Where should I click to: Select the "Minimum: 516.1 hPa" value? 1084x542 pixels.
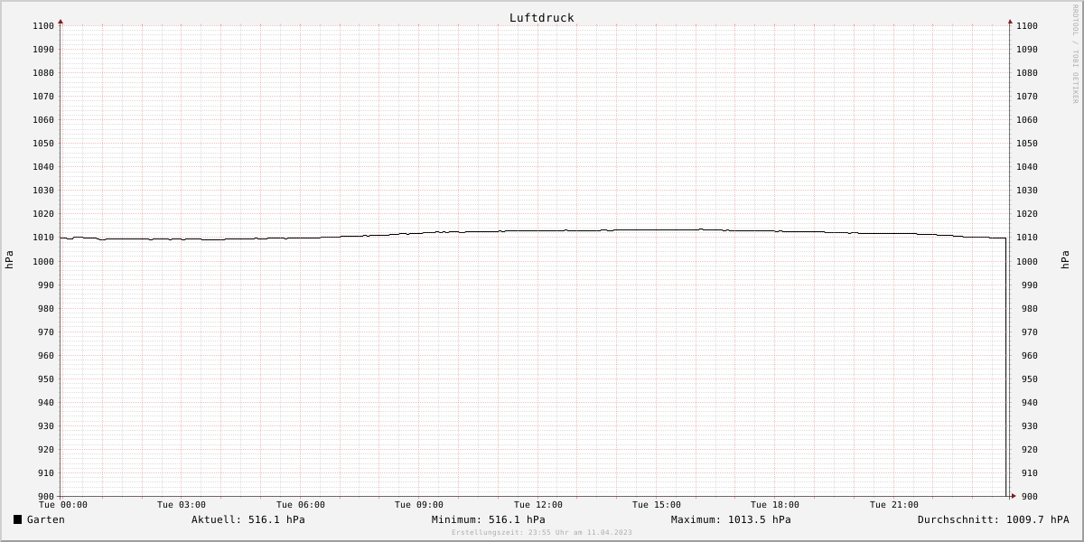coord(489,519)
